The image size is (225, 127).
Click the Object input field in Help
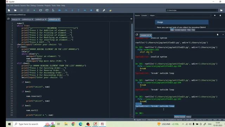[x=184, y=16]
